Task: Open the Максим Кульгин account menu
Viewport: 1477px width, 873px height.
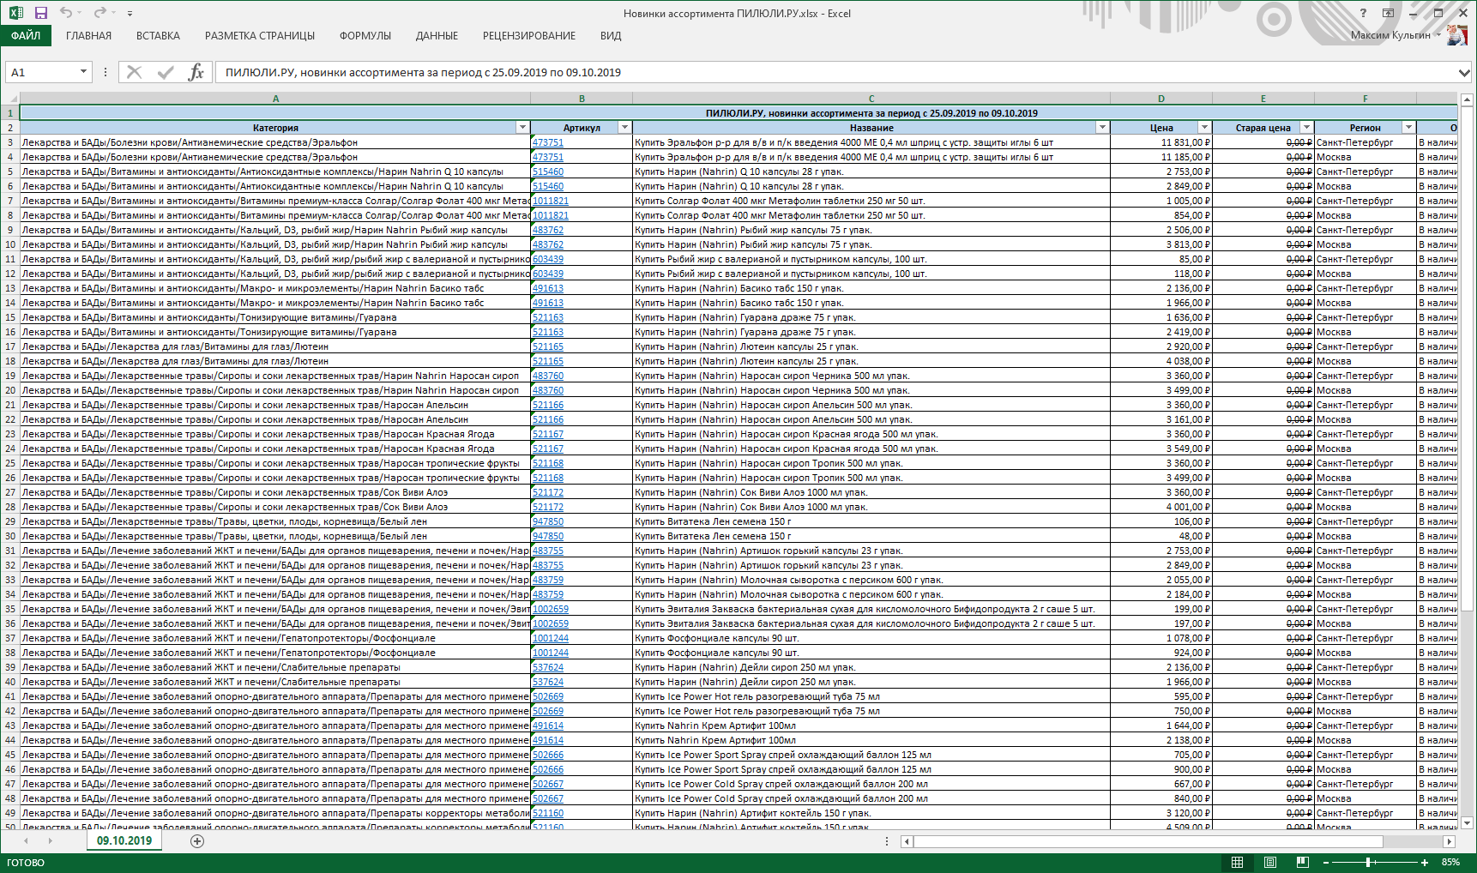Action: pos(1394,35)
